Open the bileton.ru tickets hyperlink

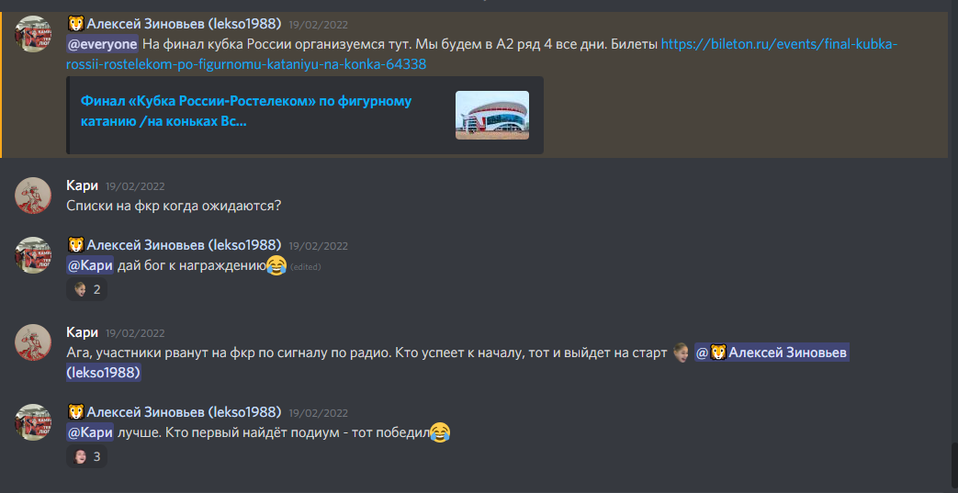482,54
